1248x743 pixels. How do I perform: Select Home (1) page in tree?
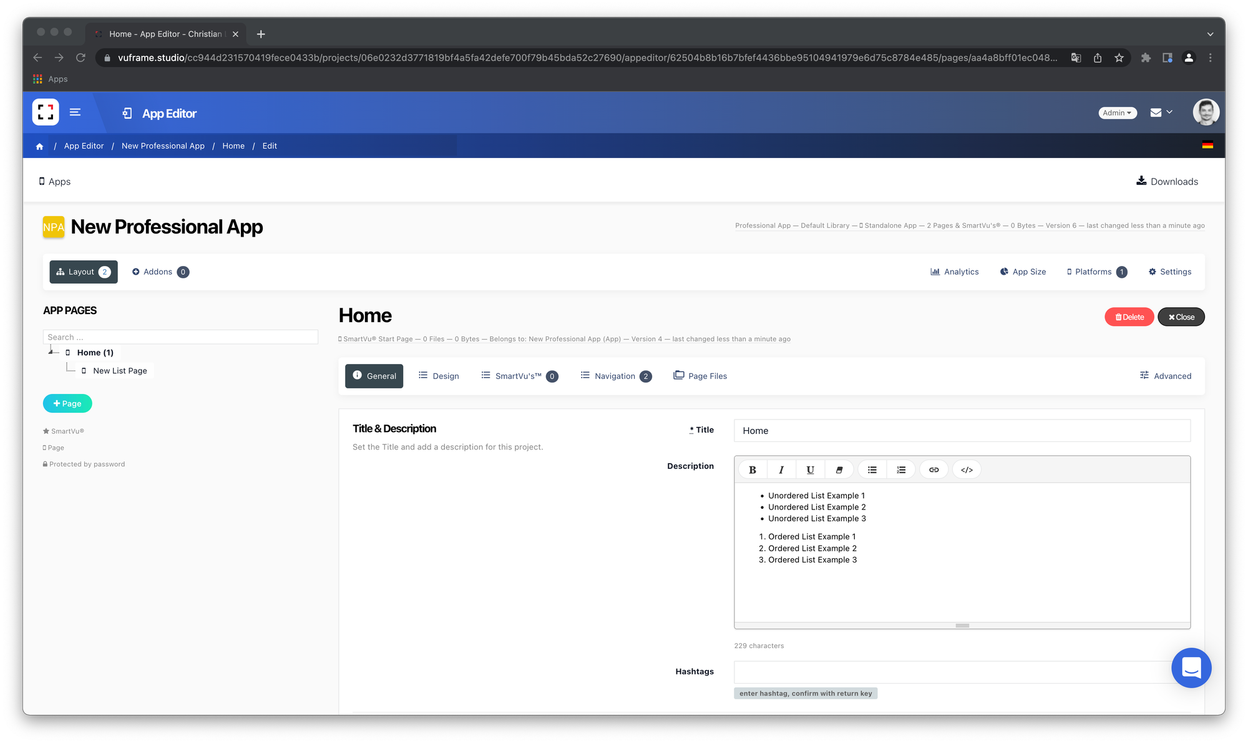[95, 353]
